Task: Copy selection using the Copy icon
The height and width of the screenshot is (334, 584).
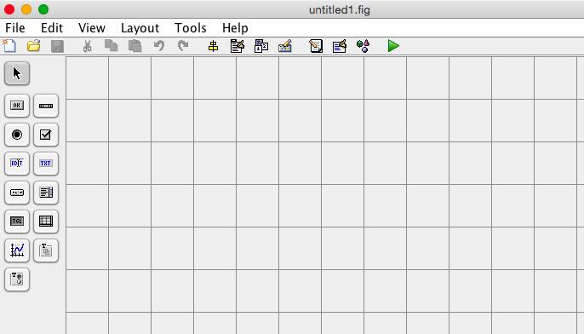Action: [x=111, y=45]
